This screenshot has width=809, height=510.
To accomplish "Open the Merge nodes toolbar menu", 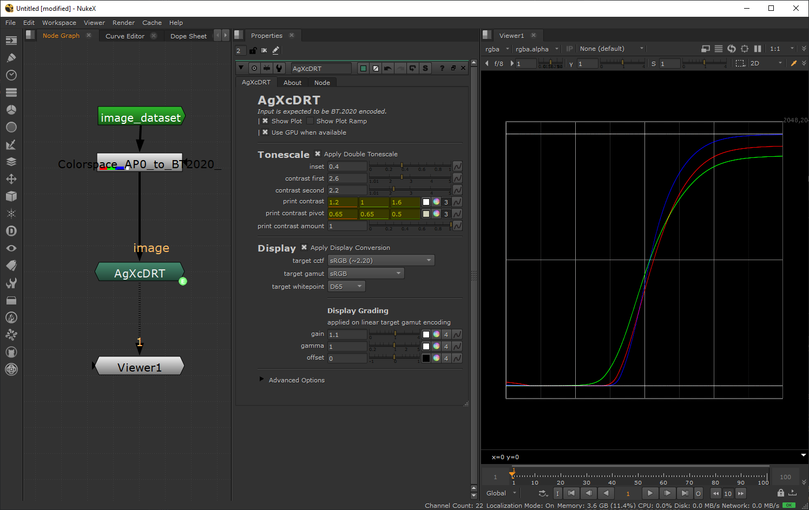I will tap(11, 162).
